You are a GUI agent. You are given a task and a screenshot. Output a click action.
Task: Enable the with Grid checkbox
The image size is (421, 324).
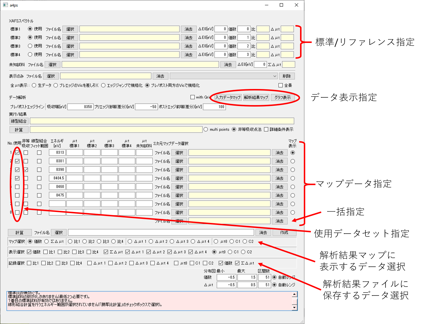[x=193, y=97]
